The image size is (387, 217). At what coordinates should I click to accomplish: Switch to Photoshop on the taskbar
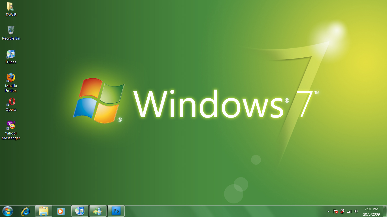(x=116, y=211)
